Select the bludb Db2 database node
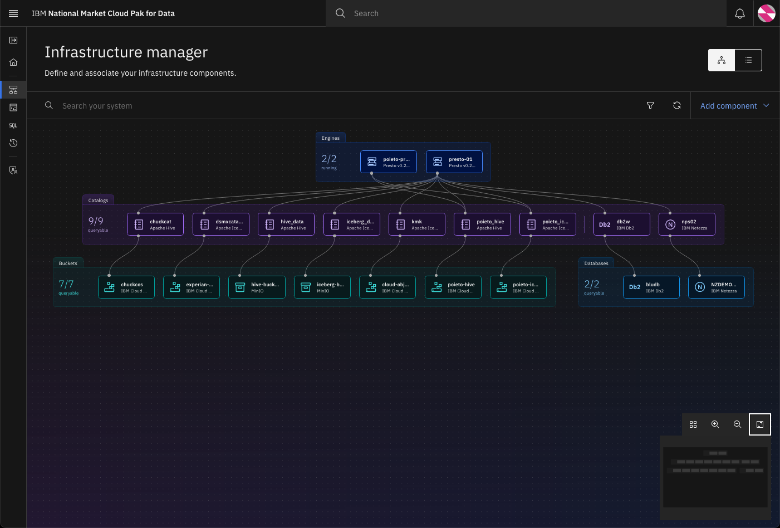Viewport: 780px width, 528px height. pos(651,287)
